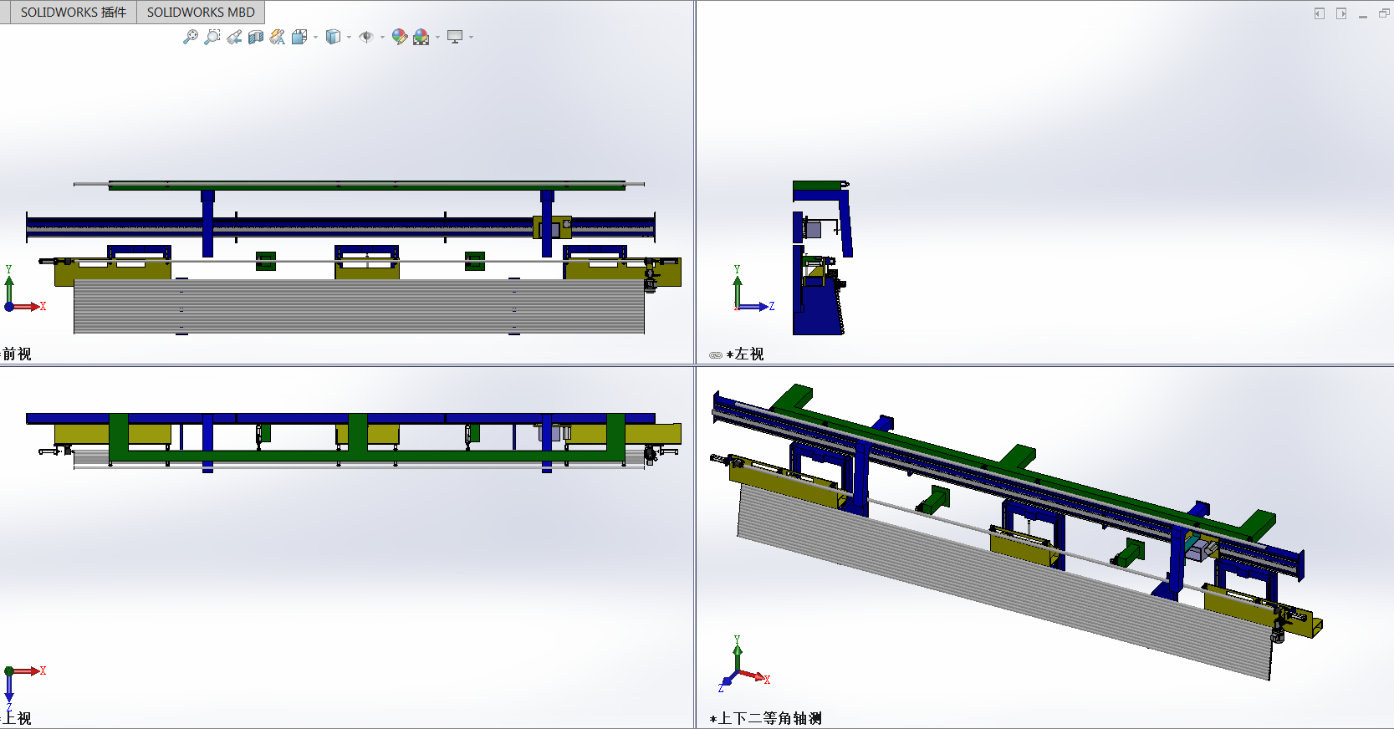Image resolution: width=1394 pixels, height=729 pixels.
Task: Click the expand-right panel icon
Action: point(1341,13)
